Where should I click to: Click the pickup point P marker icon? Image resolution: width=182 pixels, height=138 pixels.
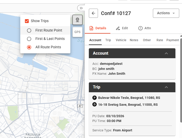(x=95, y=98)
